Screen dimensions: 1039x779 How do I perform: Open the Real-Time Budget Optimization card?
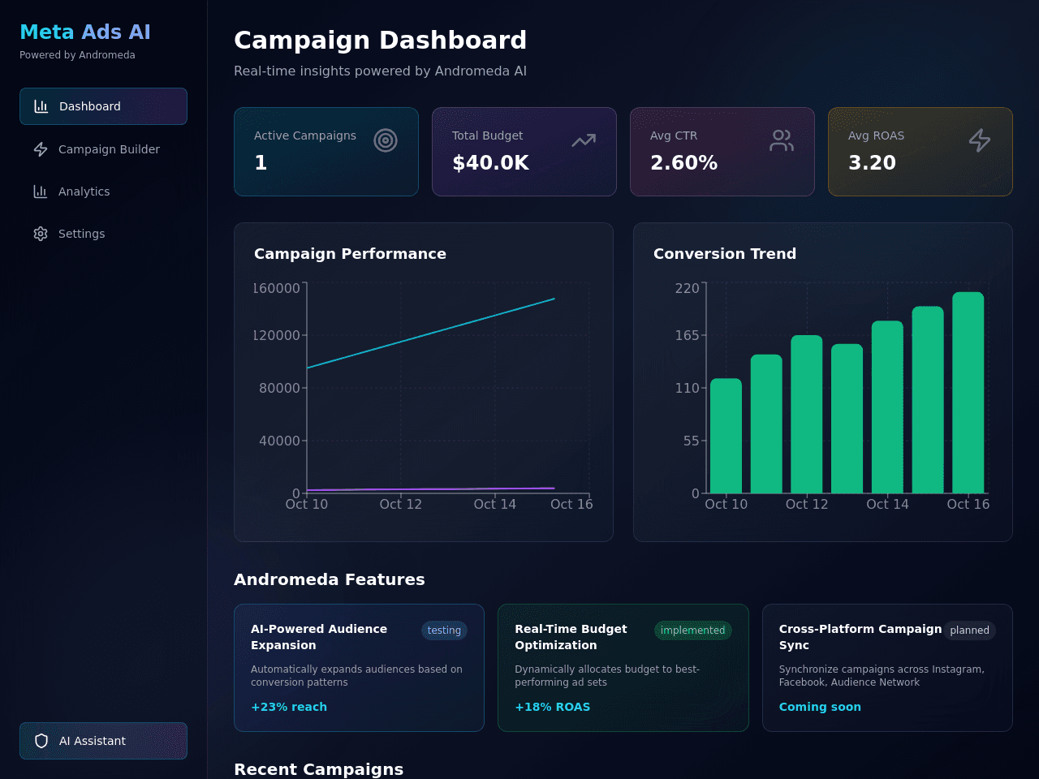point(623,668)
